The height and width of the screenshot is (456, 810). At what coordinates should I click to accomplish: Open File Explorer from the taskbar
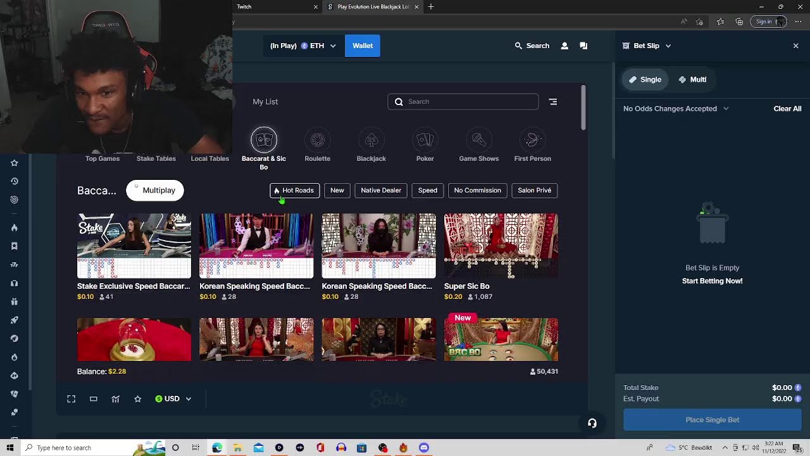pyautogui.click(x=238, y=448)
